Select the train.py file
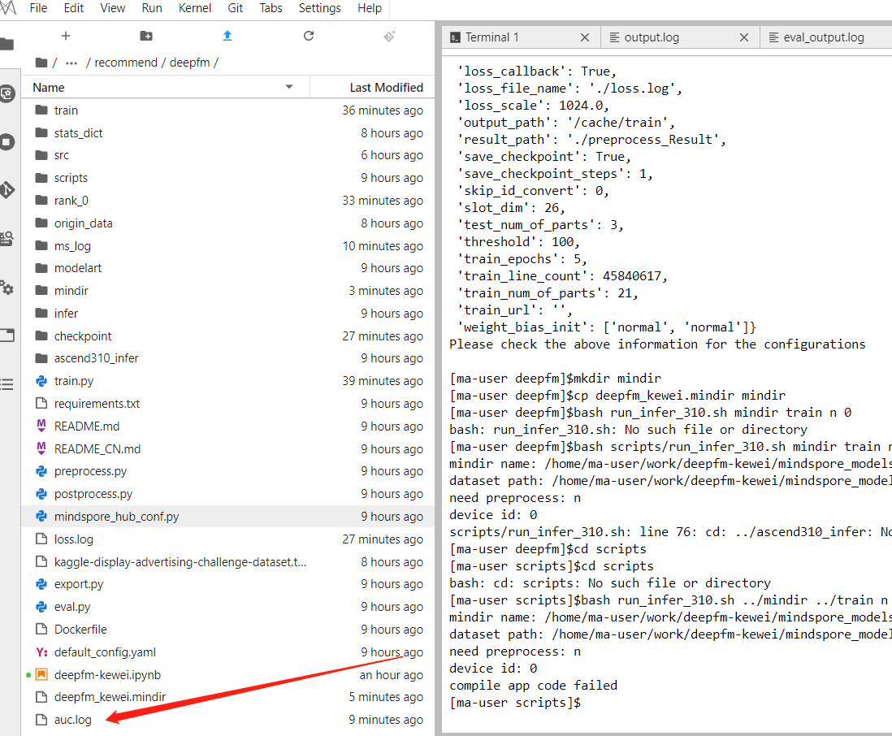Screen dimensions: 892x736 click(228, 381)
